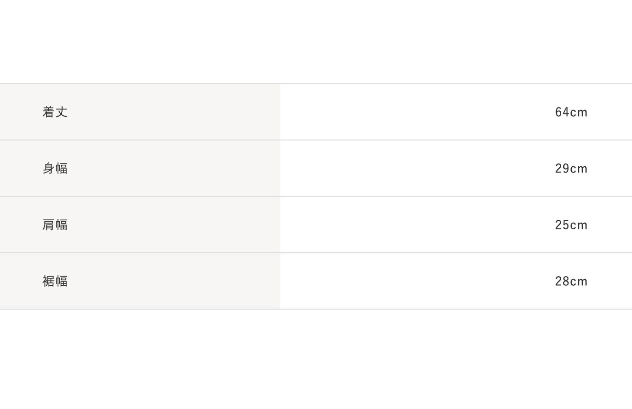Image resolution: width=632 pixels, height=409 pixels.
Task: Click the kanji 丈 in the first row
Action: 62,112
